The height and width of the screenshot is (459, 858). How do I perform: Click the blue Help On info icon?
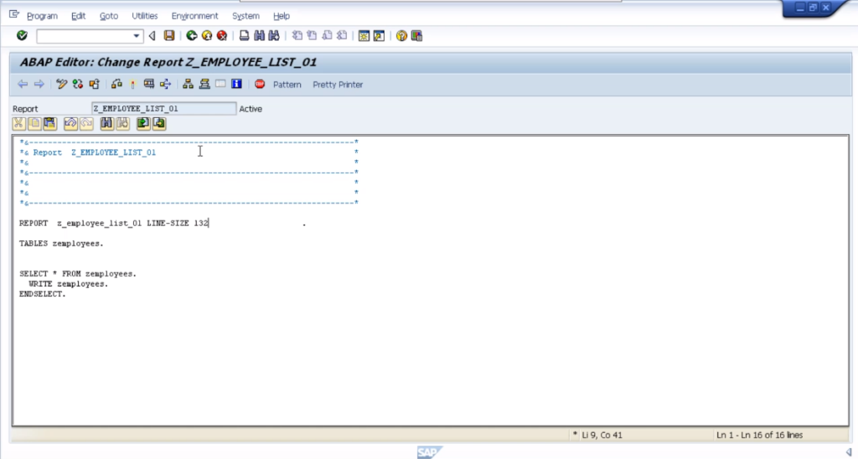(x=236, y=85)
